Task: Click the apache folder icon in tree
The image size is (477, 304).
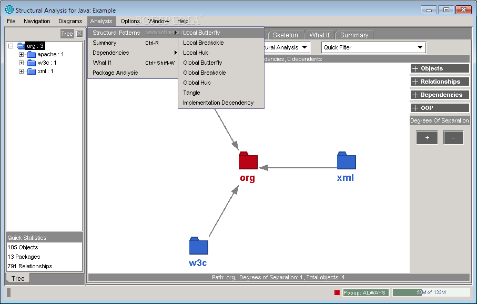Action: coord(32,55)
